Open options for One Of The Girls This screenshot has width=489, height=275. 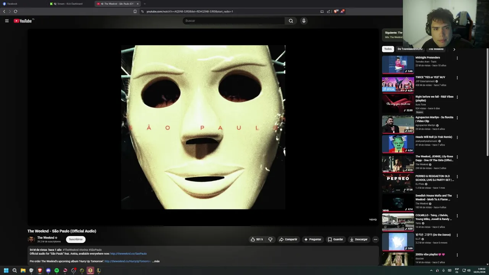(457, 157)
